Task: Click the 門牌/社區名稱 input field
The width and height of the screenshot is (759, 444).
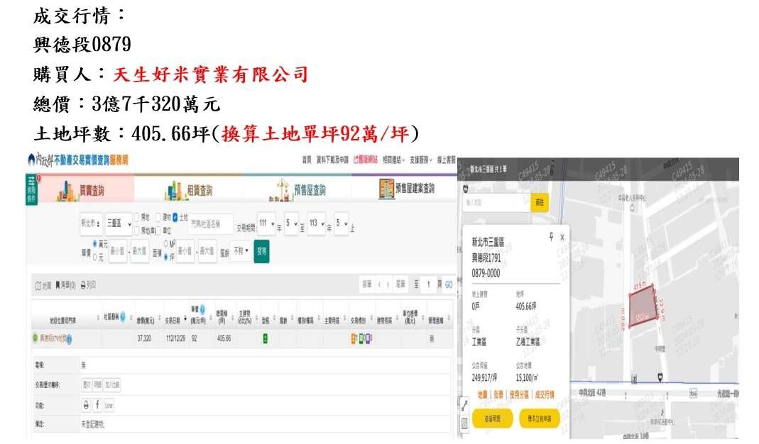Action: click(211, 223)
